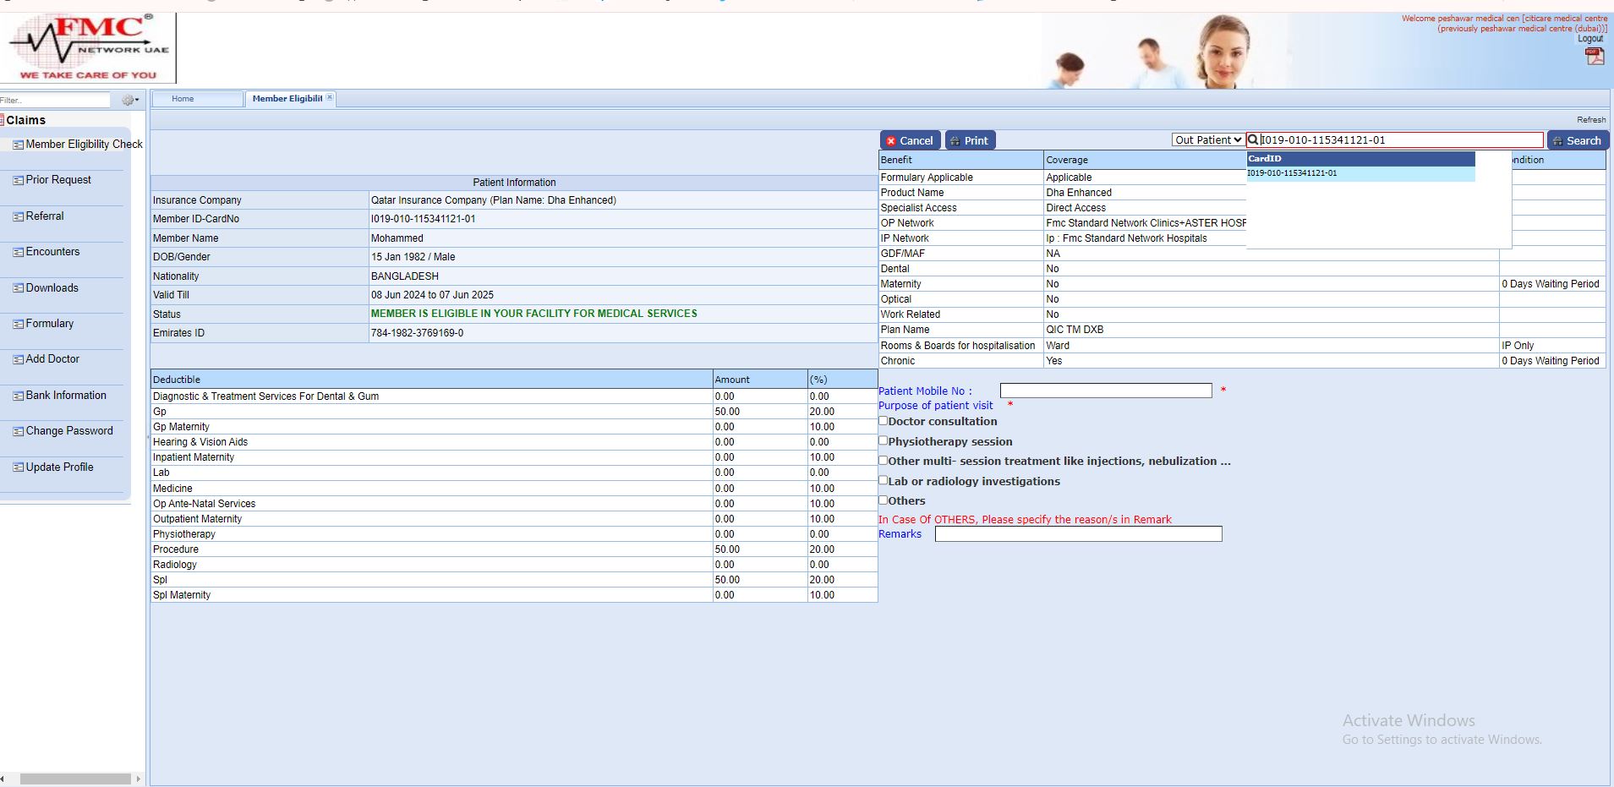Click the magnifier icon in card search box
Screen dimensions: 1614x787
[1253, 140]
